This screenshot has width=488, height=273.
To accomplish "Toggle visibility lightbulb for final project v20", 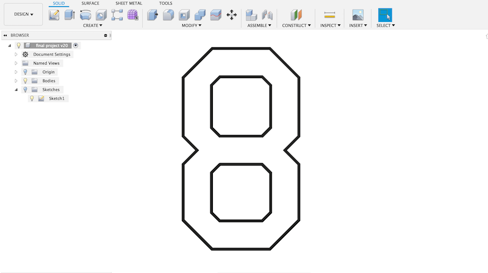I will pos(19,45).
